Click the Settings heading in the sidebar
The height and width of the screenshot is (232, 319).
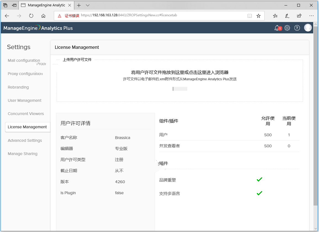click(x=19, y=47)
